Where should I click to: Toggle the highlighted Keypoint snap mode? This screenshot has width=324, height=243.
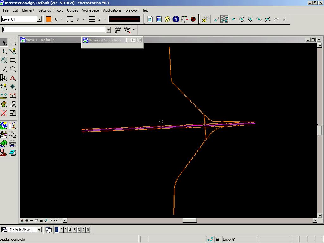225,19
